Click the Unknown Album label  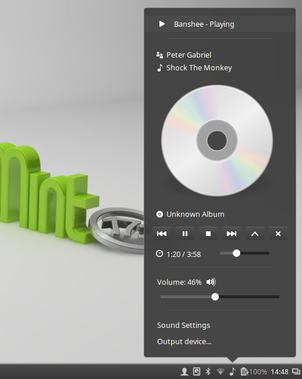tap(196, 214)
